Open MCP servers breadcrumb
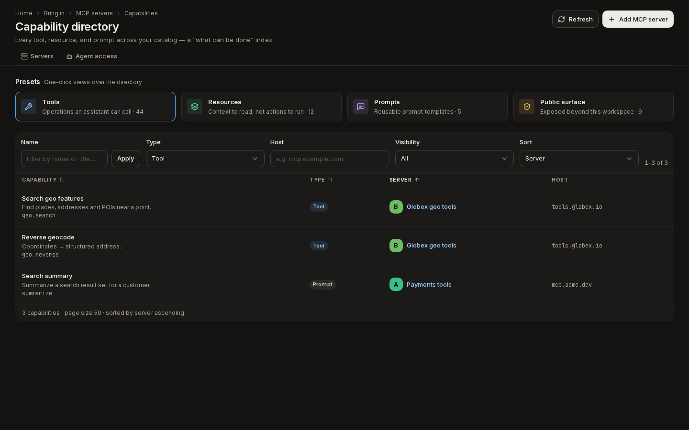 pyautogui.click(x=94, y=13)
